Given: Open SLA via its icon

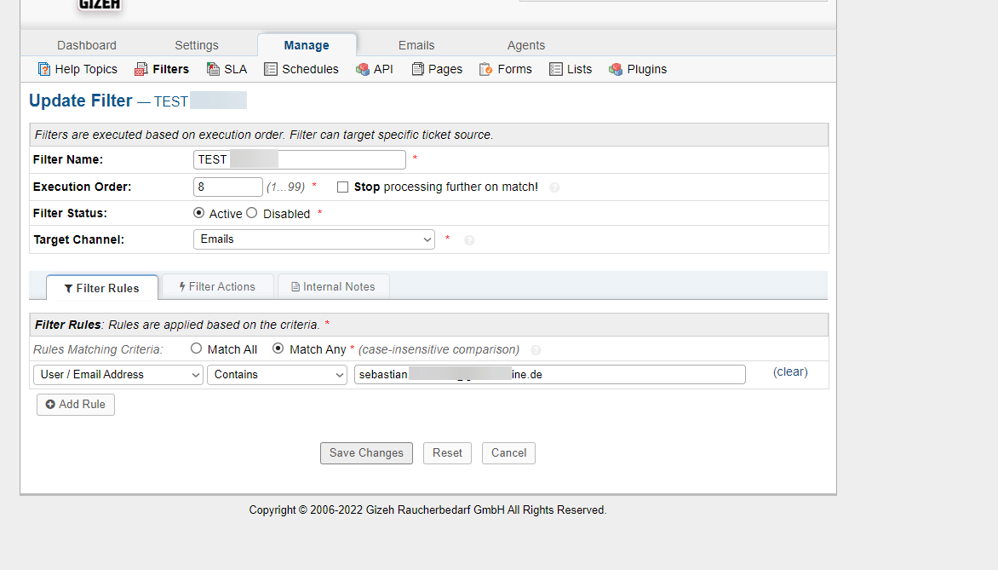Looking at the screenshot, I should 213,69.
